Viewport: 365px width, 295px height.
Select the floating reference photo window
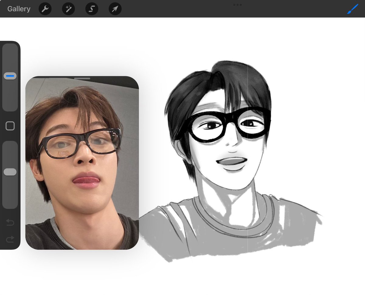pos(82,163)
